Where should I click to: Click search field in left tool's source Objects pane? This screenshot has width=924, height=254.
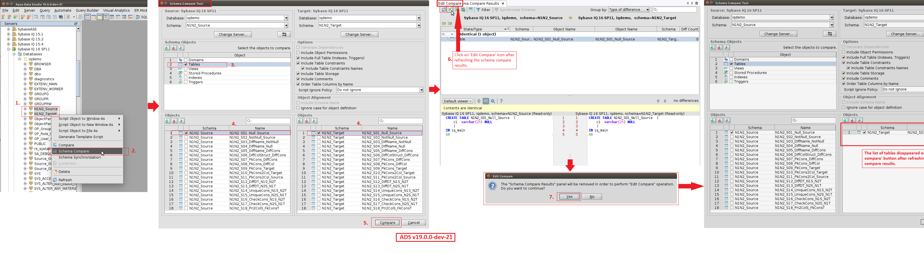(x=268, y=121)
